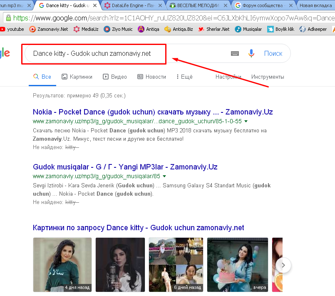
Task: Open the Boylik klik bookmark
Action: click(281, 29)
